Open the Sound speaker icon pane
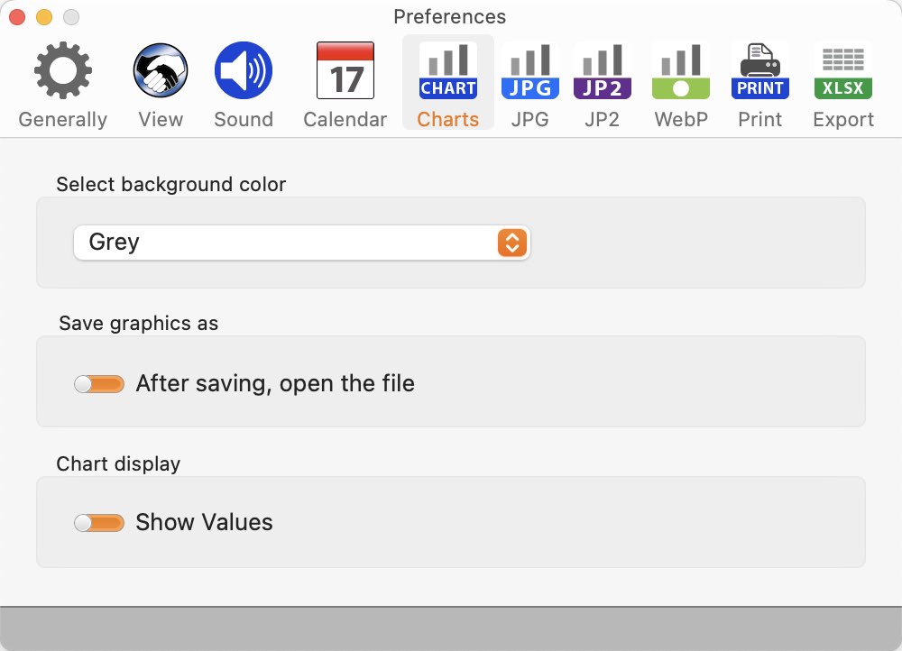Viewport: 902px width, 651px height. [x=244, y=70]
